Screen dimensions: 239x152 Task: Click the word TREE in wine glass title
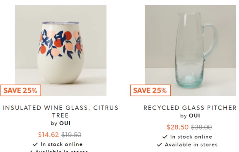pos(60,115)
